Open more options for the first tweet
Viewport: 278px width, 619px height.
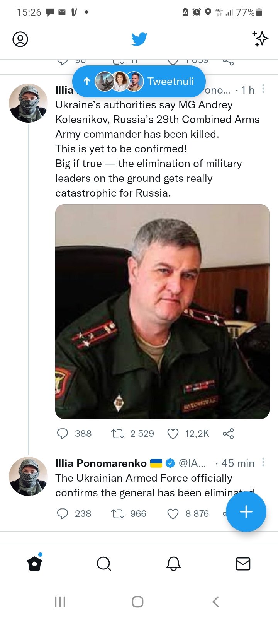pyautogui.click(x=263, y=89)
